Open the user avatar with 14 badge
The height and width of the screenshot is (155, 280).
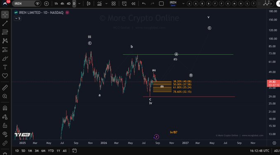[5, 3]
